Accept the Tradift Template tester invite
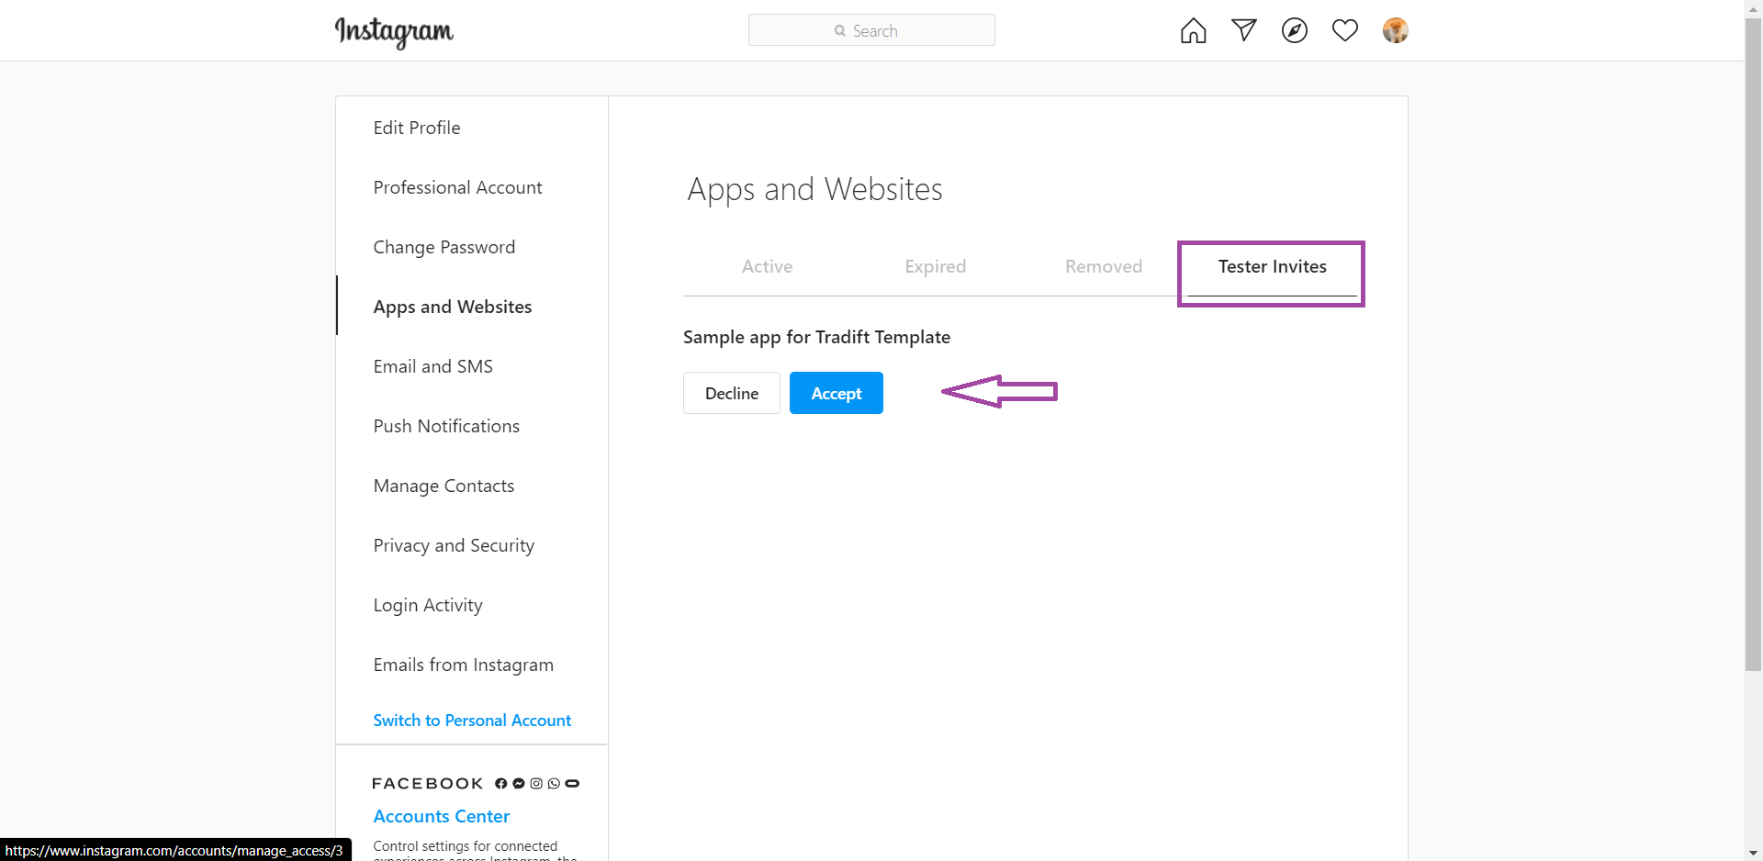1763x861 pixels. click(x=836, y=393)
